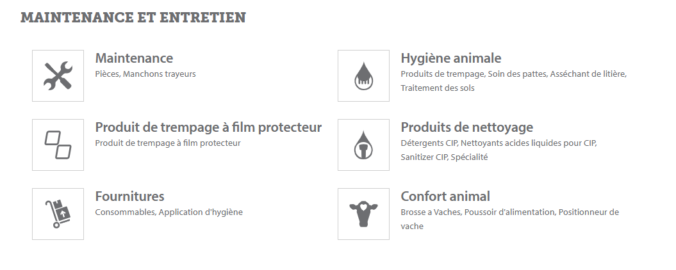
Task: Click the Sanitizer CIP, Spécialité text line
Action: 444,157
